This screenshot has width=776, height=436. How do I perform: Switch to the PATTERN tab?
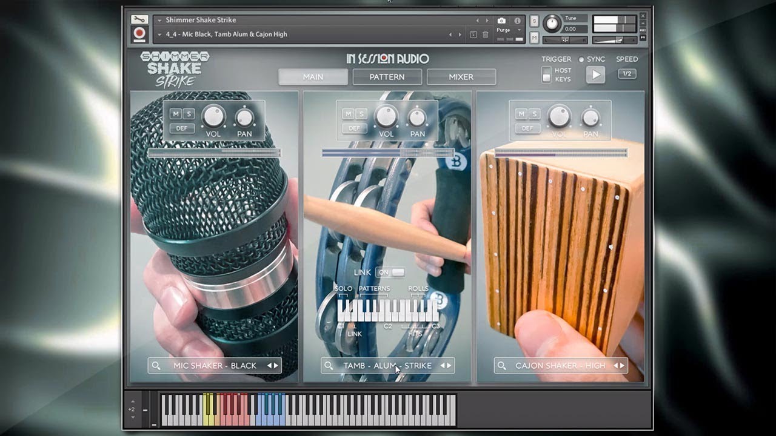tap(387, 77)
